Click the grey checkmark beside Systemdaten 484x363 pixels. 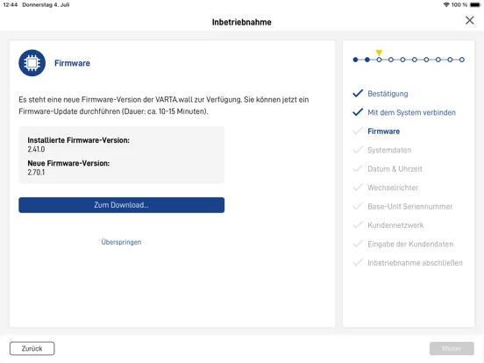[358, 150]
